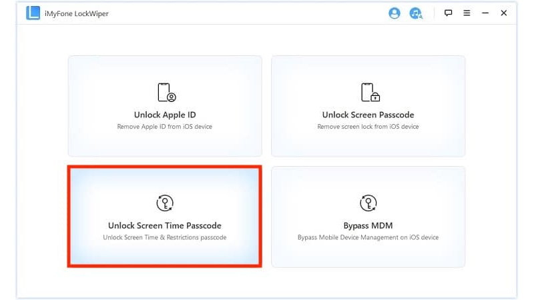Click 'Remove Apple ID from iOS device' text
Image resolution: width=534 pixels, height=300 pixels.
point(165,127)
